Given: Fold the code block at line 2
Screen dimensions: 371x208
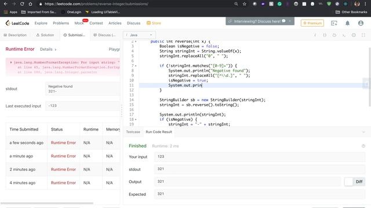Looking at the screenshot, I should coord(136,42).
